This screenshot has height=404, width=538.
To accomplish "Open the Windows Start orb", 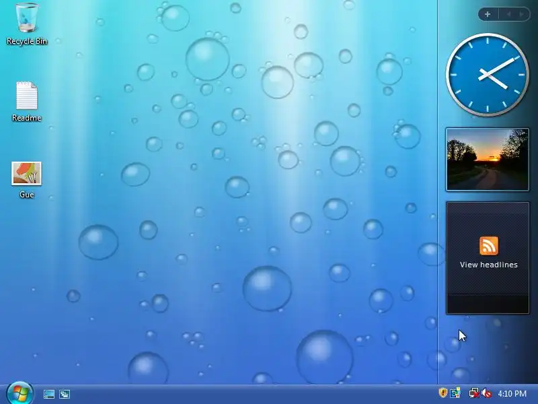I will [20, 393].
